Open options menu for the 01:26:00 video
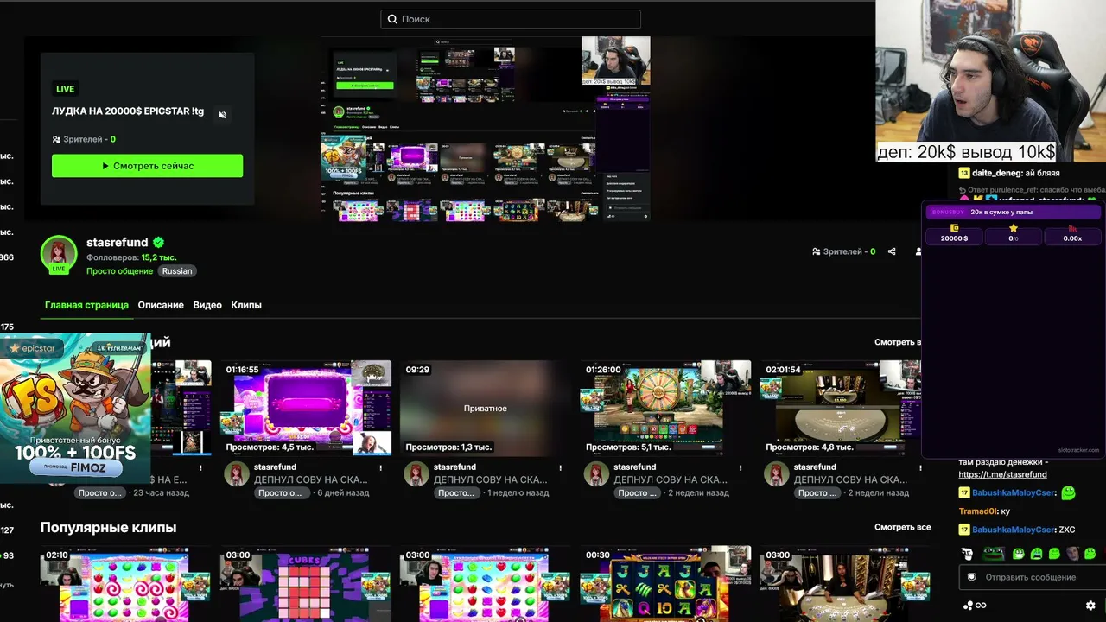Screen dimensions: 1106x622 [741, 467]
